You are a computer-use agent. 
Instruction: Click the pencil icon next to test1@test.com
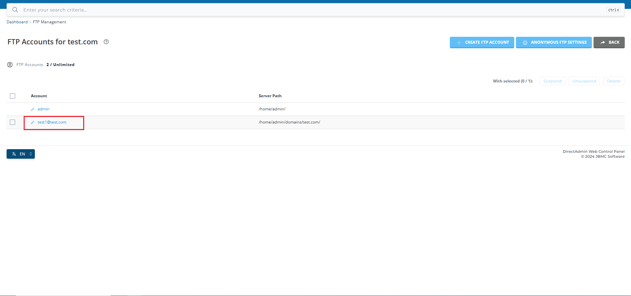(33, 123)
